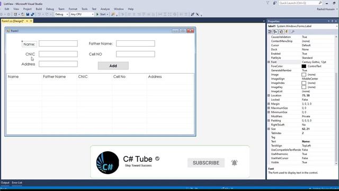
Task: Click the 'Century Gothic, 12pt' Font value
Action: (x=314, y=62)
